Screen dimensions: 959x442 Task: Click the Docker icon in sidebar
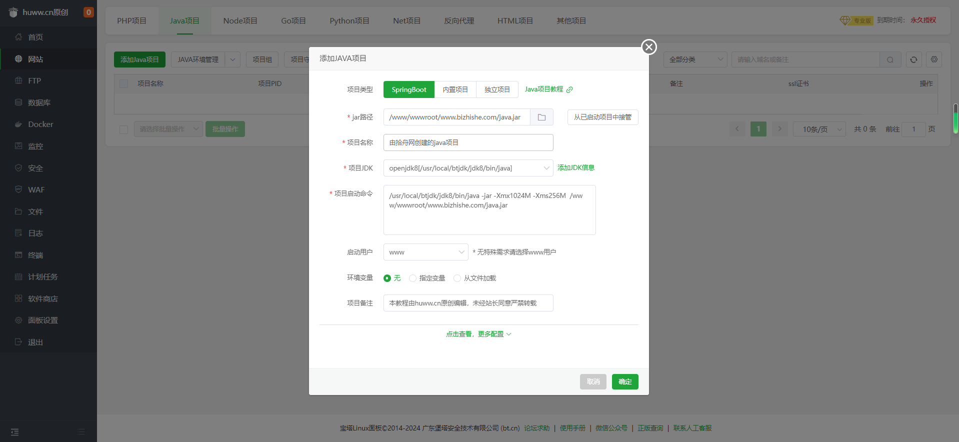click(x=18, y=124)
